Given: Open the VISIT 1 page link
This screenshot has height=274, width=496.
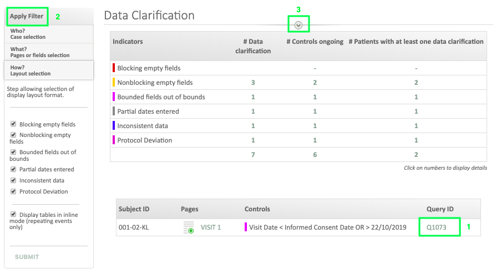Looking at the screenshot, I should point(211,227).
